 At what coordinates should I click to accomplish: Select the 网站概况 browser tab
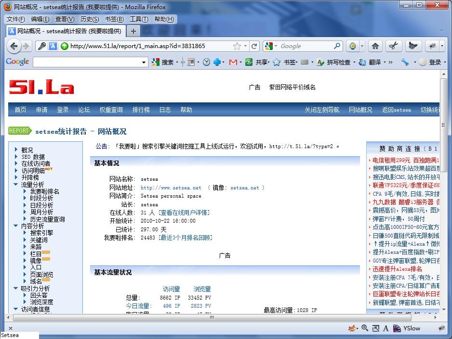click(x=66, y=31)
